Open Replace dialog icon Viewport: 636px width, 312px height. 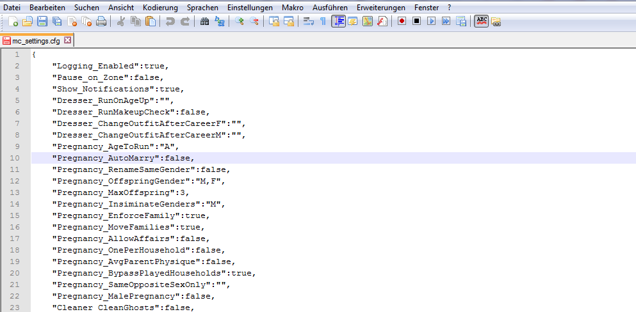[220, 22]
